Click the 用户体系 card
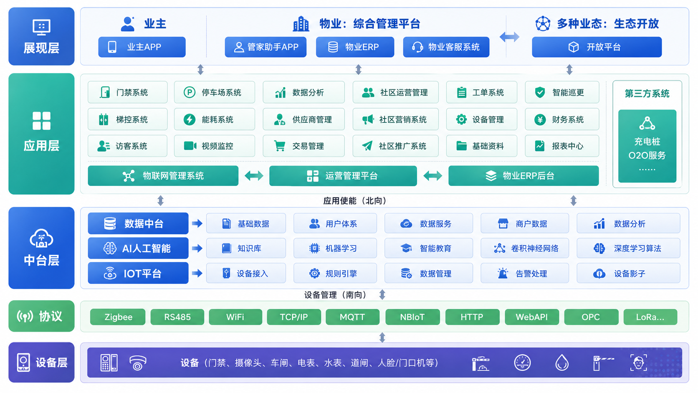The width and height of the screenshot is (698, 393). [335, 223]
